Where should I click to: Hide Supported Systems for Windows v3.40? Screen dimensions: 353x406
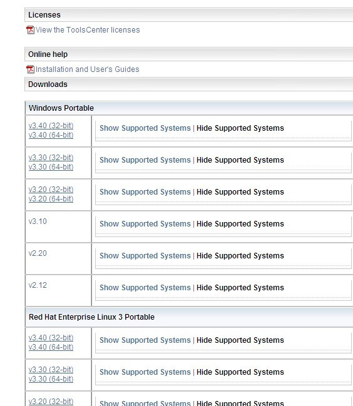point(240,128)
